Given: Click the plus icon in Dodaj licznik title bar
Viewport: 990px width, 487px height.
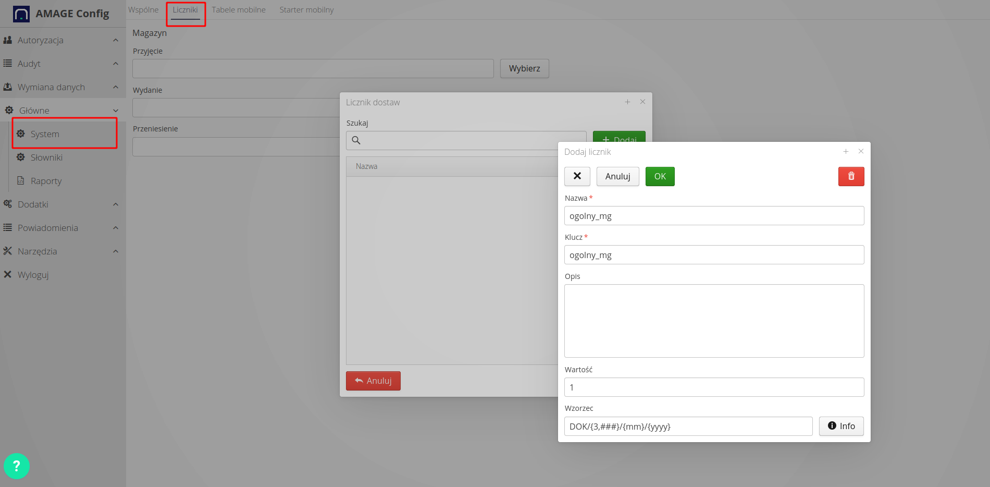Looking at the screenshot, I should pos(845,151).
